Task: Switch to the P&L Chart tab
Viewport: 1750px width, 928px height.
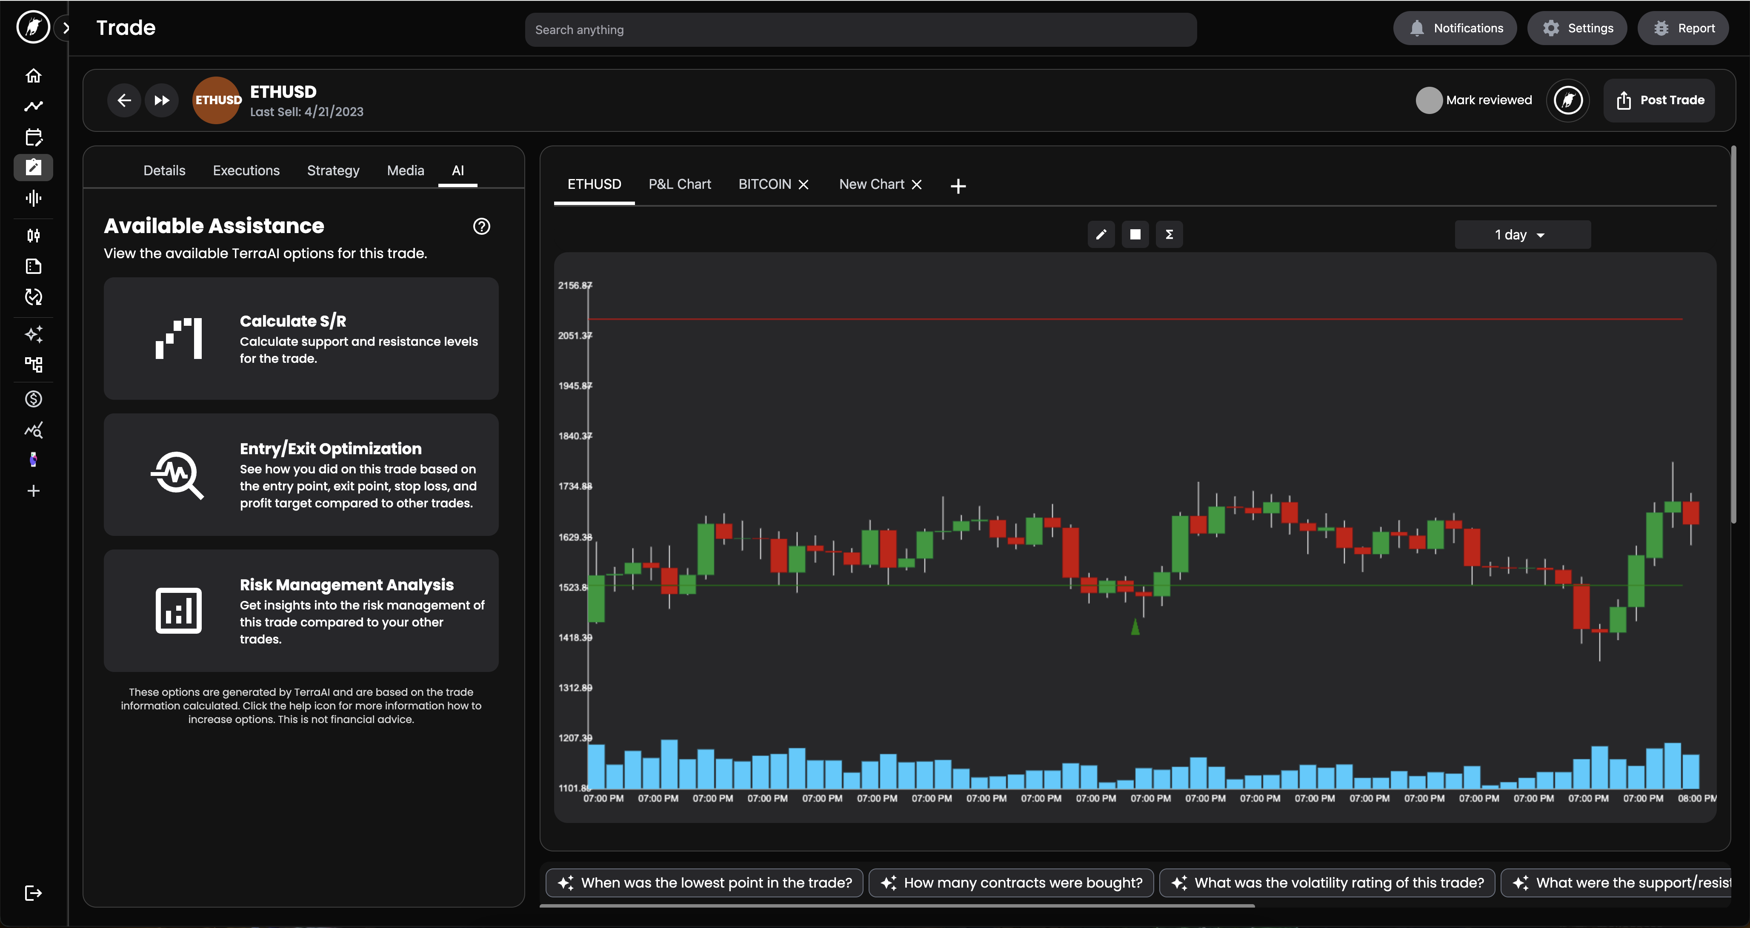Action: (x=679, y=184)
